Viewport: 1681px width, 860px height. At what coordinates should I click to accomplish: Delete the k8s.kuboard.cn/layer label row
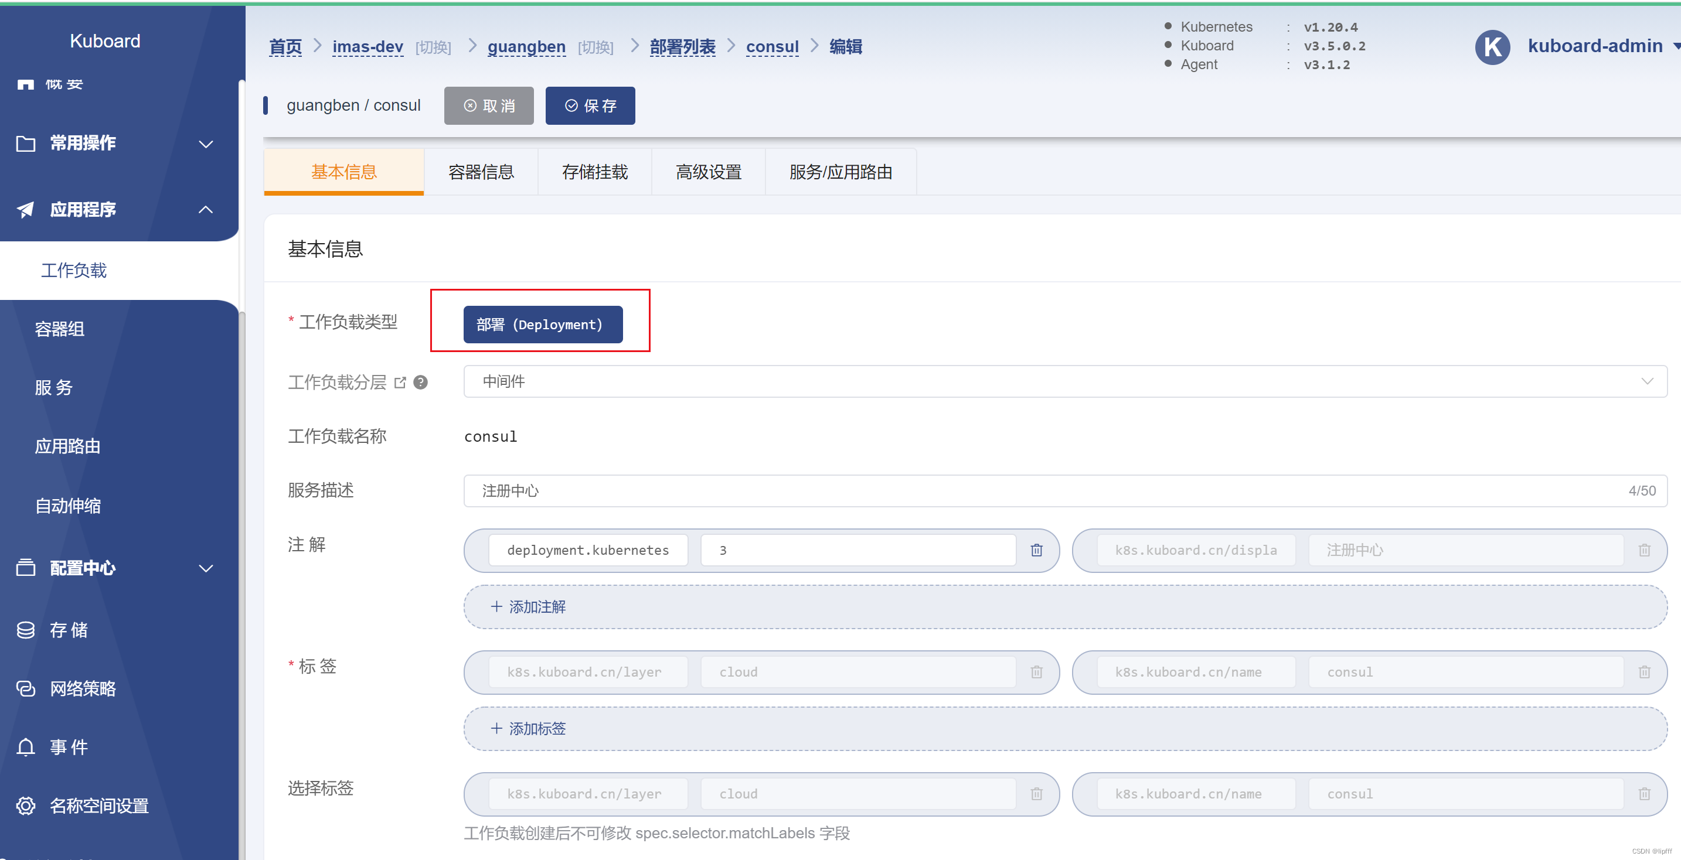pyautogui.click(x=1036, y=672)
